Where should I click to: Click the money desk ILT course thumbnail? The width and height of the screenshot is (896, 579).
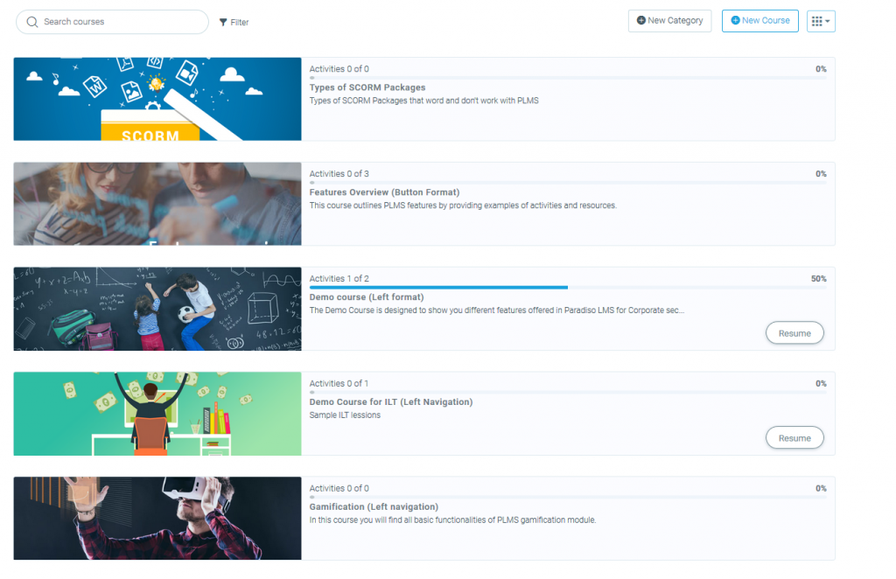(x=157, y=414)
